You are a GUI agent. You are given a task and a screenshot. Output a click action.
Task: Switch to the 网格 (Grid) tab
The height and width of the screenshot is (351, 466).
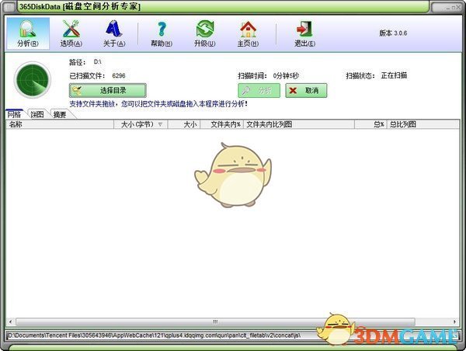pyautogui.click(x=15, y=114)
